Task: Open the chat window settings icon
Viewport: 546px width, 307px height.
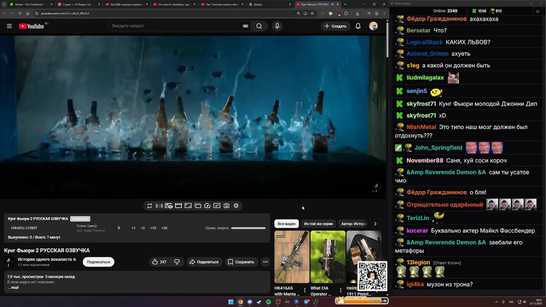Action: 537,11
